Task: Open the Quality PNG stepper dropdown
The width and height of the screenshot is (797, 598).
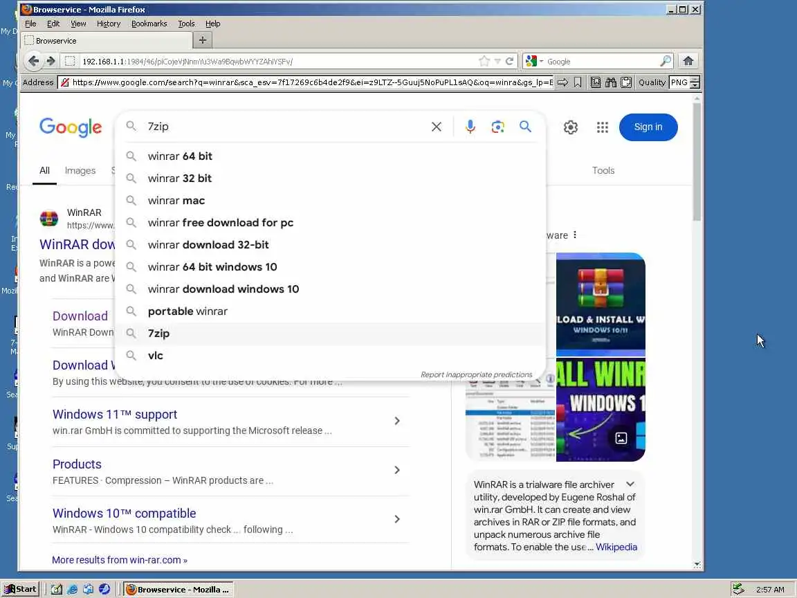Action: pyautogui.click(x=695, y=82)
